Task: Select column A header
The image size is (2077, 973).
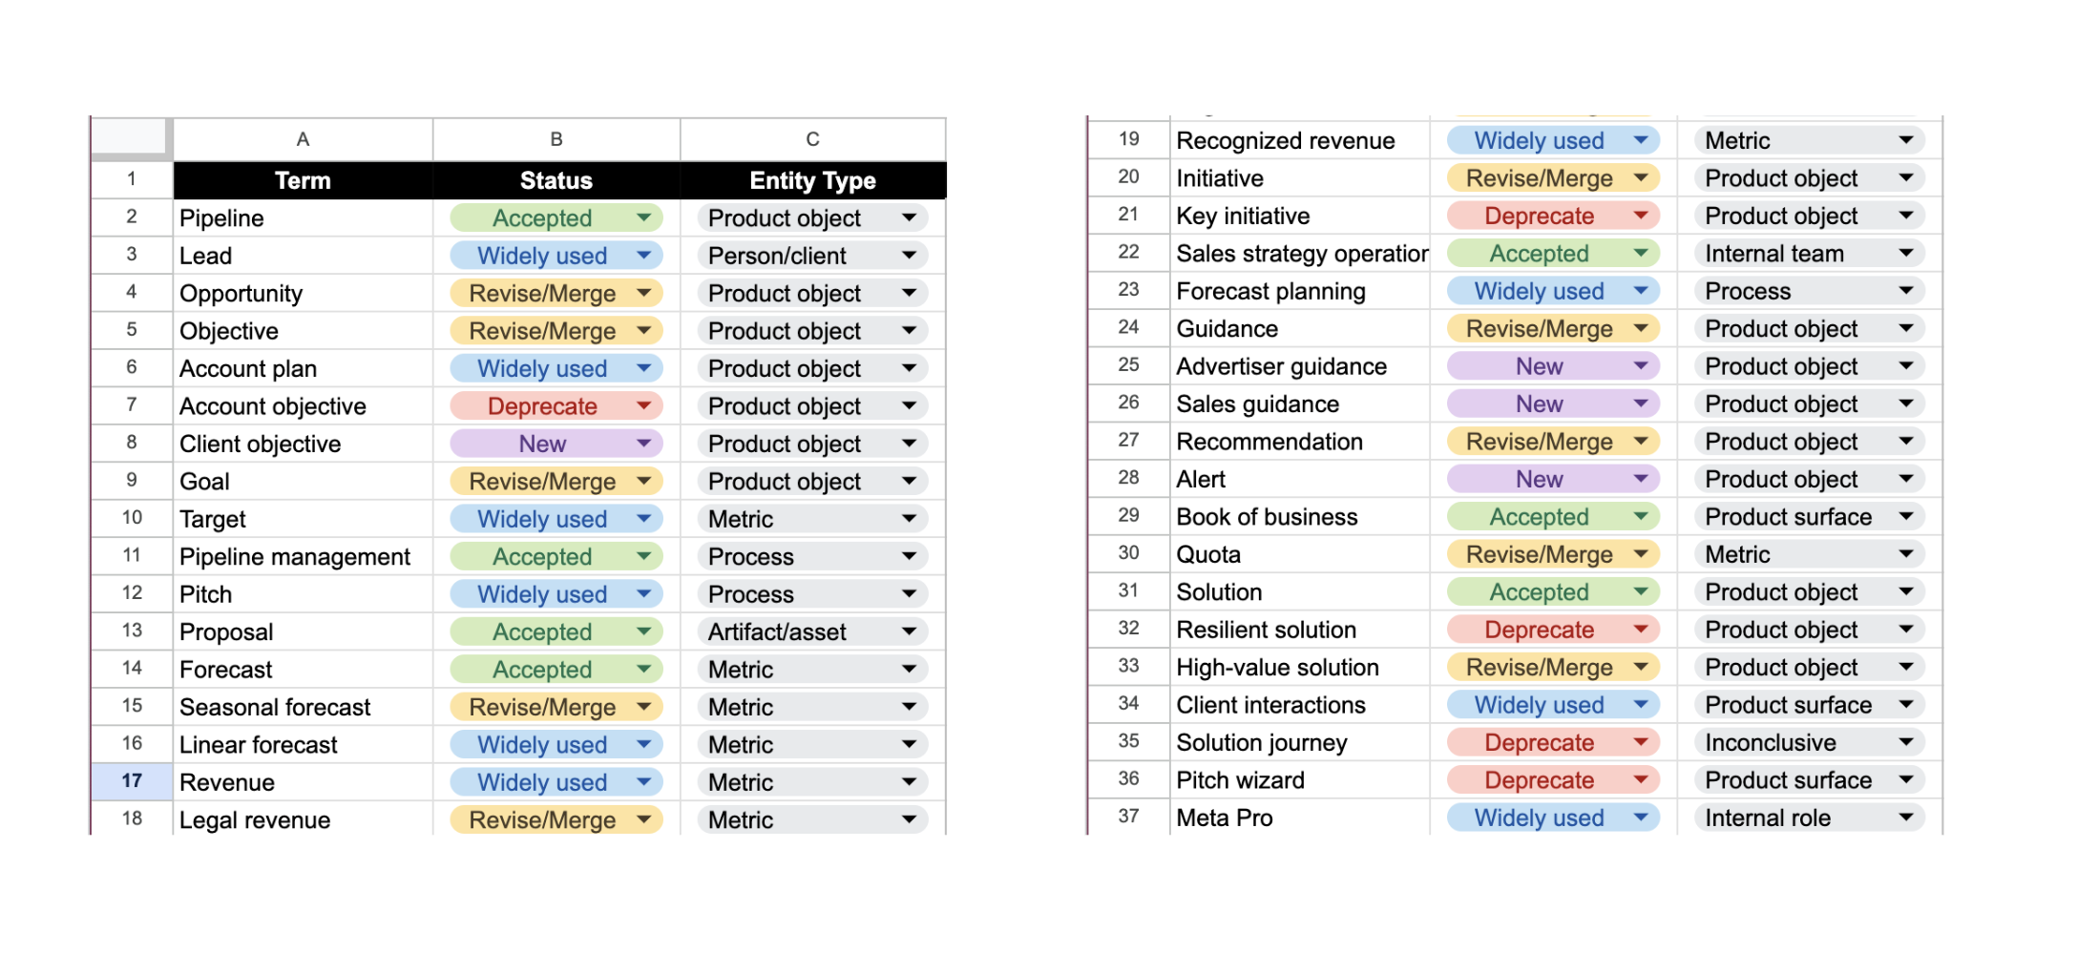Action: [x=303, y=139]
